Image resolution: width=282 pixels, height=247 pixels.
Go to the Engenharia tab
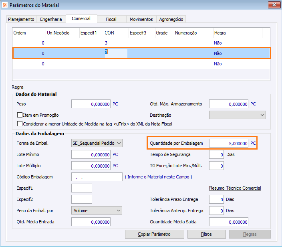point(51,19)
